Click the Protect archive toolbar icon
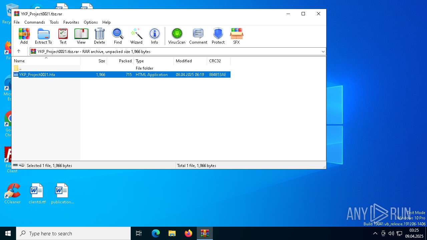427x240 pixels. [218, 36]
